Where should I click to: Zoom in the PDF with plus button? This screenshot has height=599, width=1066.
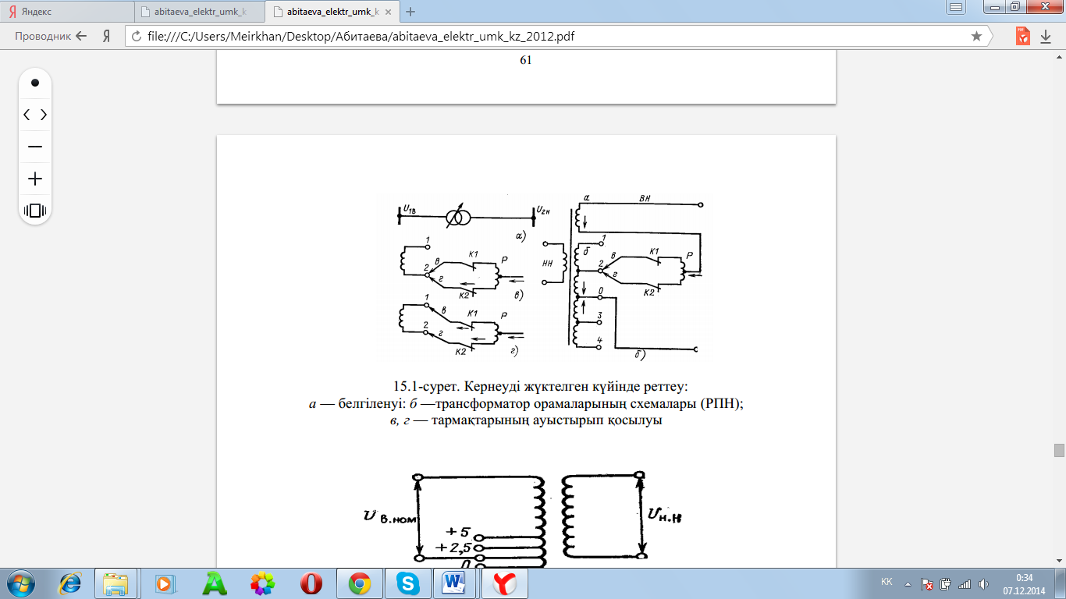[x=35, y=179]
